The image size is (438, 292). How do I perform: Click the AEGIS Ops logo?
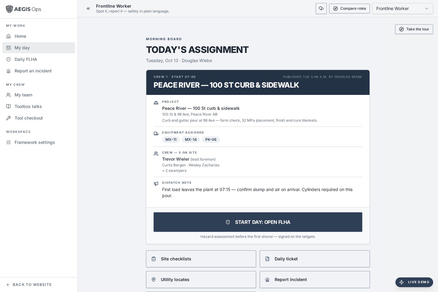coord(23,9)
